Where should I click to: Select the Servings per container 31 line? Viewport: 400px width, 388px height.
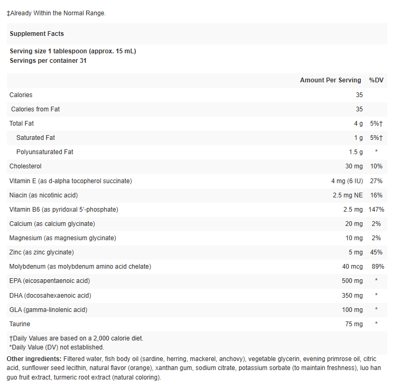pos(48,61)
